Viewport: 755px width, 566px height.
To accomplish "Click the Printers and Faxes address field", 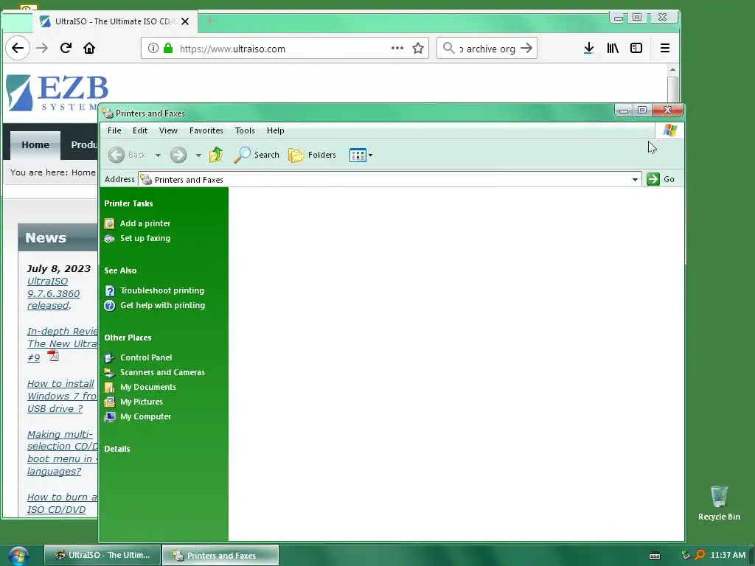I will pyautogui.click(x=389, y=180).
